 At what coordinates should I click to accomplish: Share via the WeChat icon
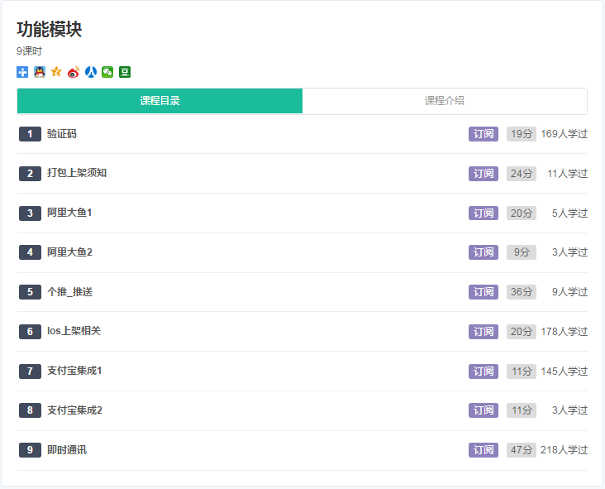click(107, 72)
